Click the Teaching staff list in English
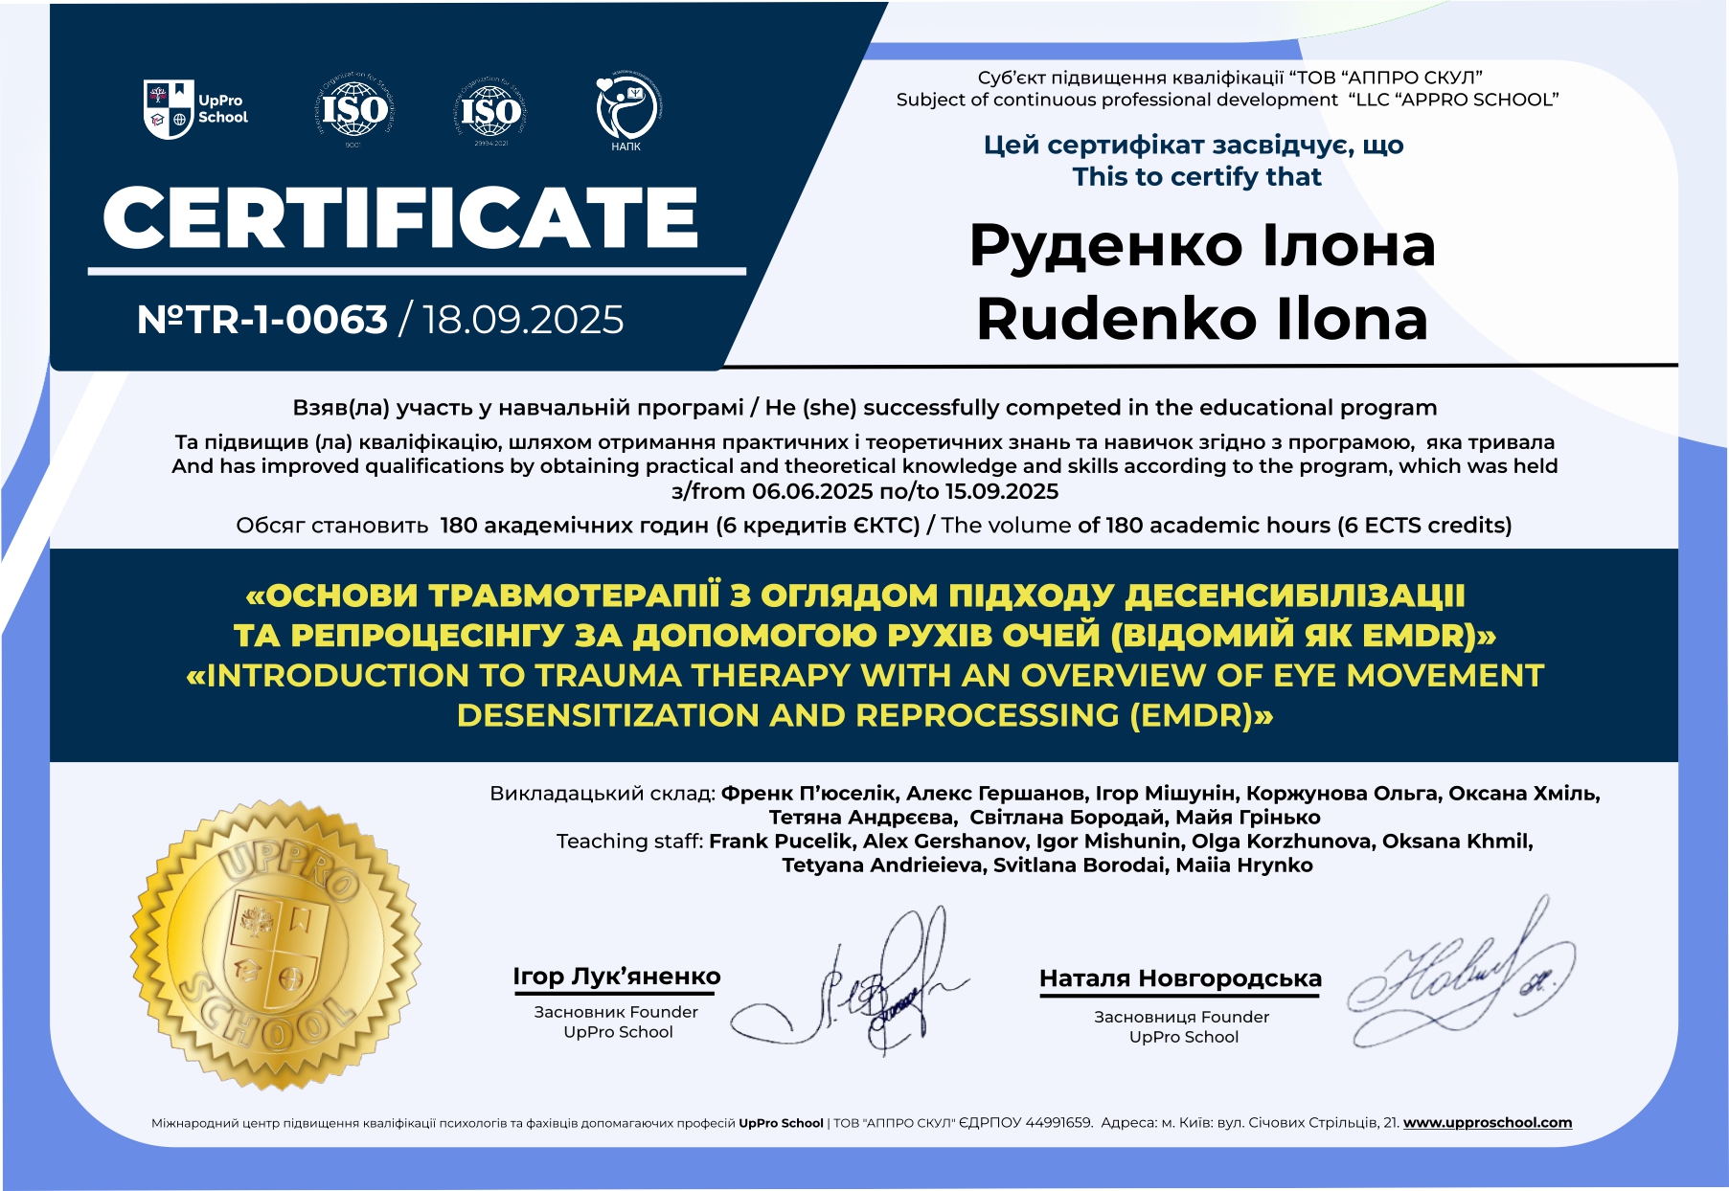The width and height of the screenshot is (1729, 1191). (x=1046, y=853)
